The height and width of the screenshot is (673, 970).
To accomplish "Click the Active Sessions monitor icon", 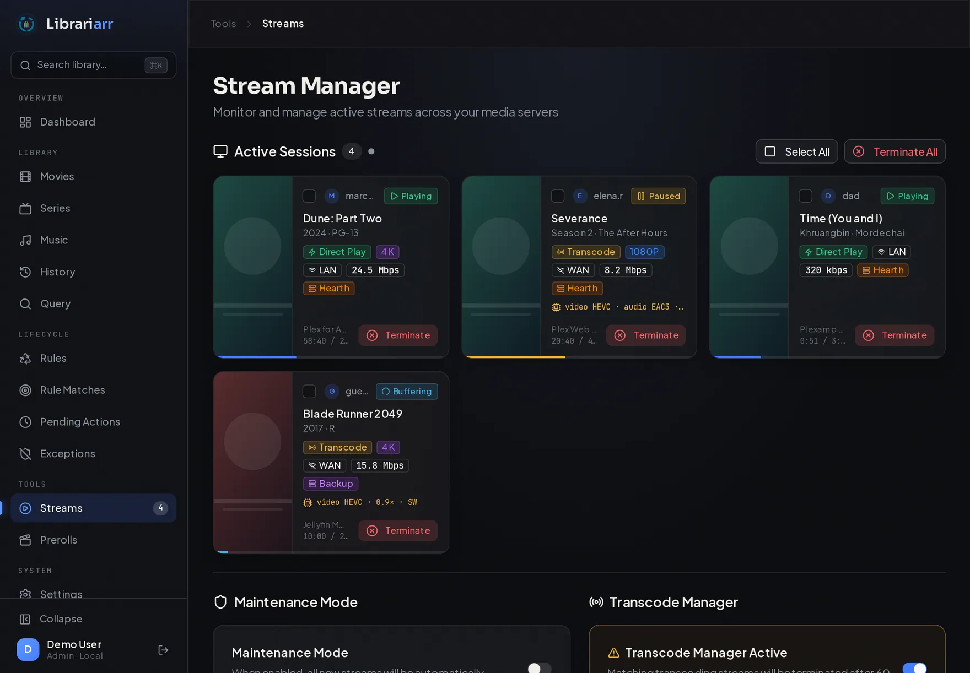I will point(220,151).
